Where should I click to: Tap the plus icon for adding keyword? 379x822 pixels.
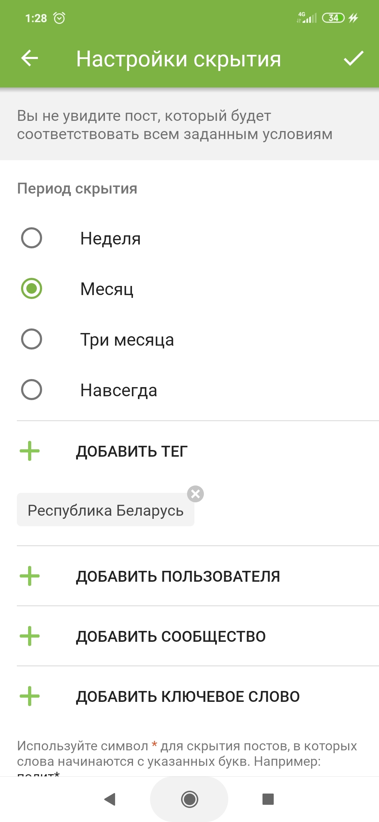(x=30, y=696)
